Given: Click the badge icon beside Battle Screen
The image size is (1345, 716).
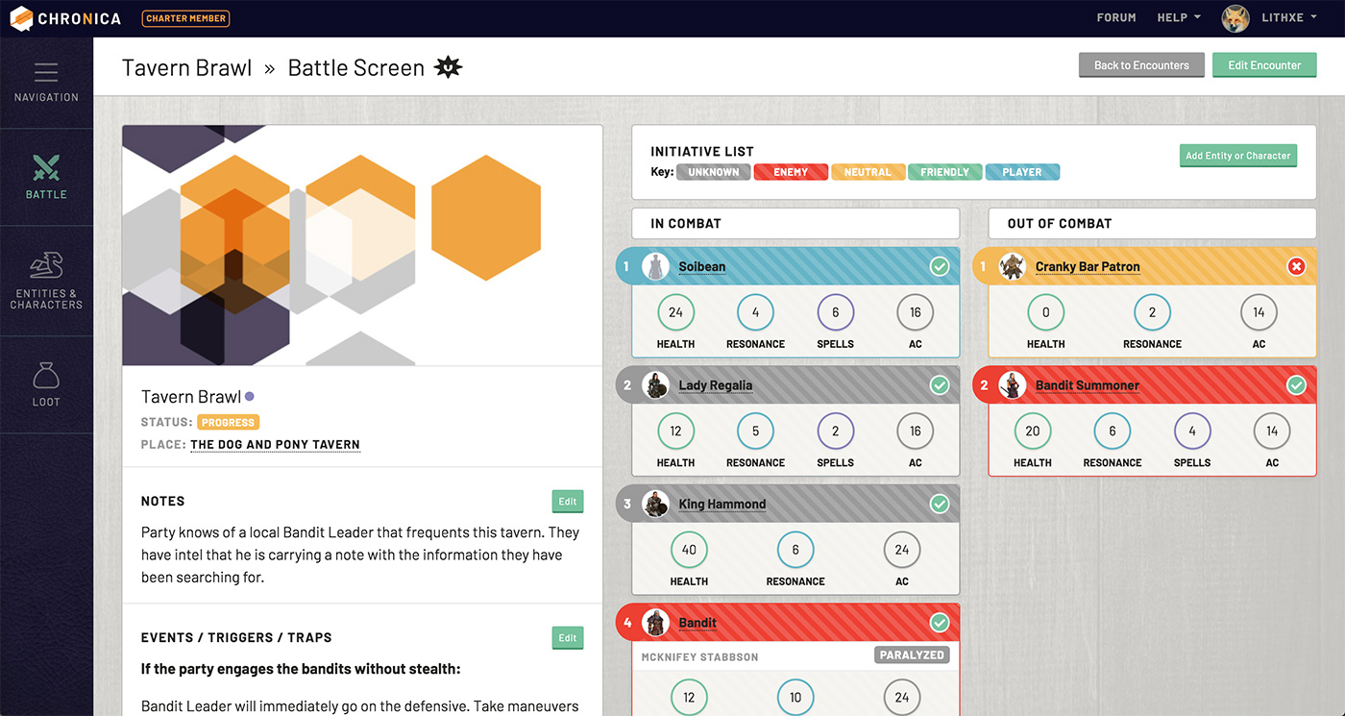Looking at the screenshot, I should (x=448, y=67).
